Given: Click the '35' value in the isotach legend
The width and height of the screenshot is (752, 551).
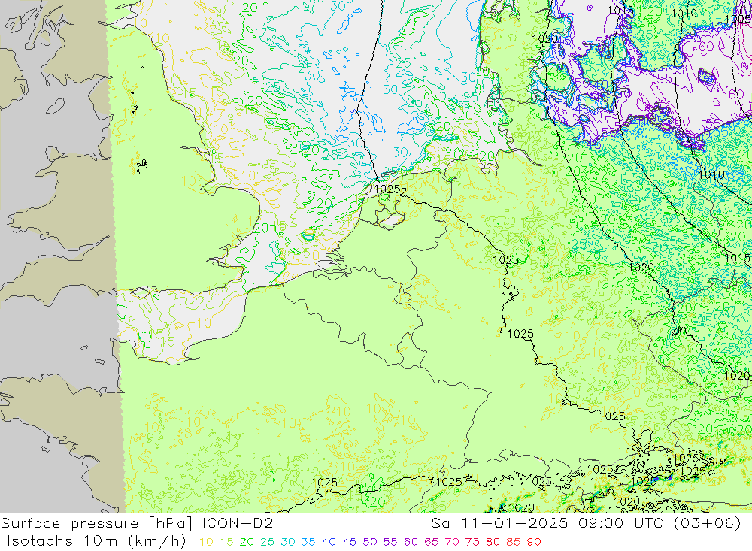Looking at the screenshot, I should tap(308, 542).
